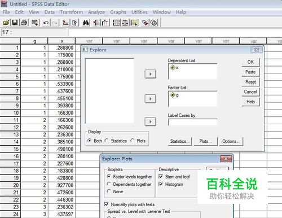This screenshot has width=282, height=218.
Task: Click the Label Cases by field
Action: click(x=192, y=122)
